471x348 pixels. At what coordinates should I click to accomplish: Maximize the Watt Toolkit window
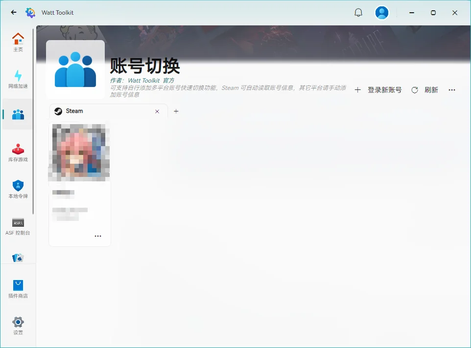click(x=433, y=13)
